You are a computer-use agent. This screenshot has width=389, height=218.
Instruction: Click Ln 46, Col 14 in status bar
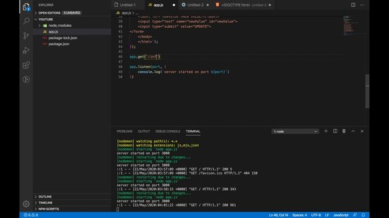tap(278, 215)
